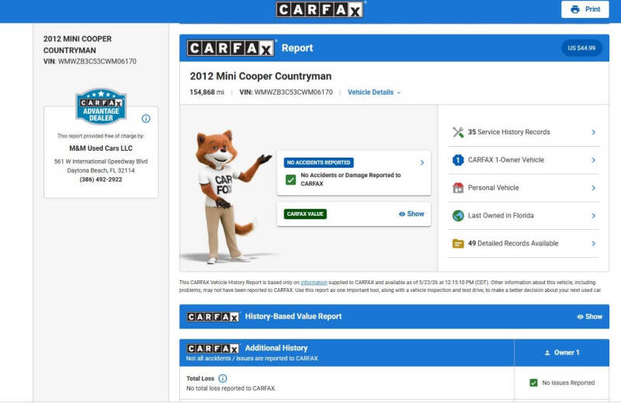Click the 2012 MINI COOPER COUNTRYMAN sidebar heading
This screenshot has height=403, width=621.
pyautogui.click(x=78, y=44)
